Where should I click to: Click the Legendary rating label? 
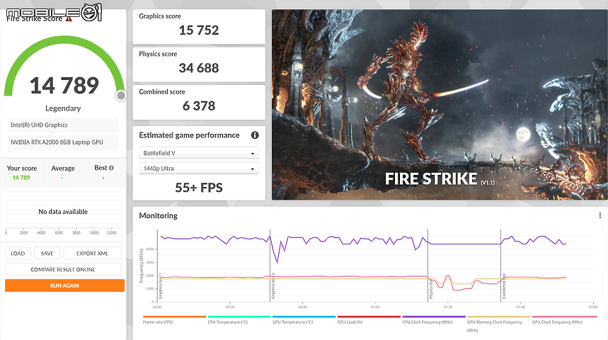[x=63, y=108]
